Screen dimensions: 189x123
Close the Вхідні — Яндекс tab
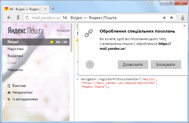click(45, 9)
